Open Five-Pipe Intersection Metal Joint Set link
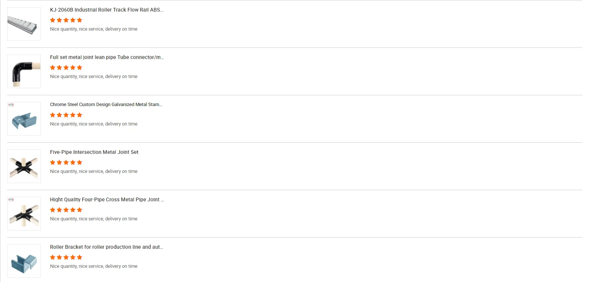 [94, 152]
